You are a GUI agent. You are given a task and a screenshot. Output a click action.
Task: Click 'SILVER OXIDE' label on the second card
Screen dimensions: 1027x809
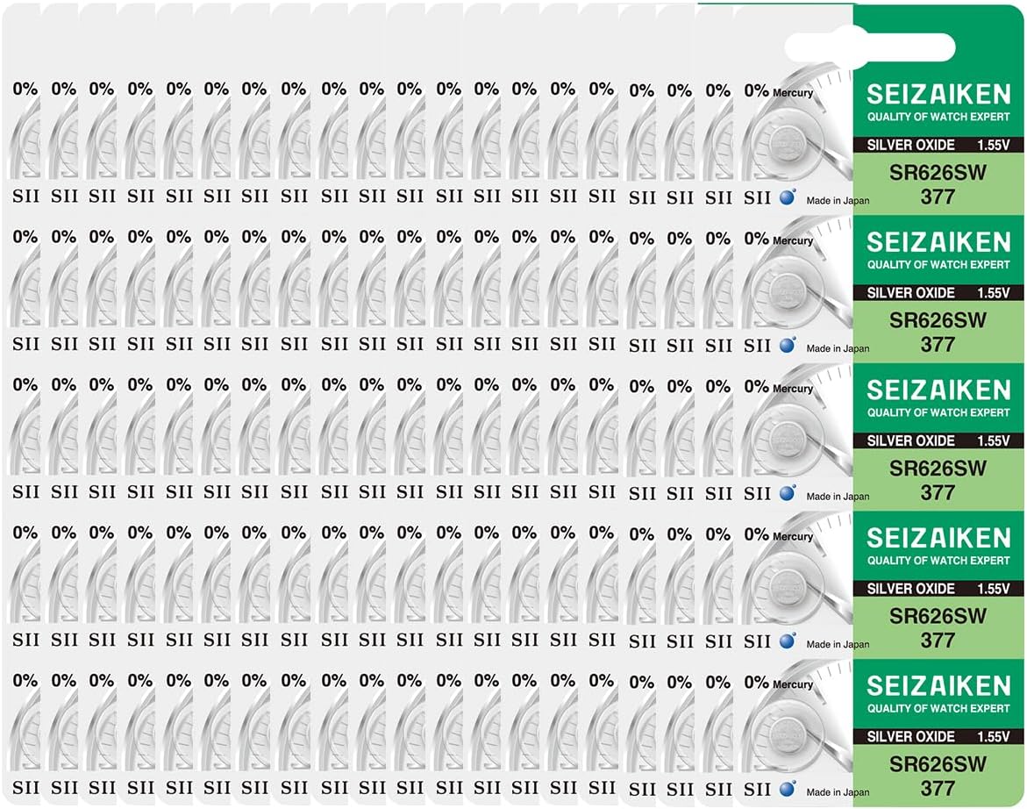click(x=910, y=293)
